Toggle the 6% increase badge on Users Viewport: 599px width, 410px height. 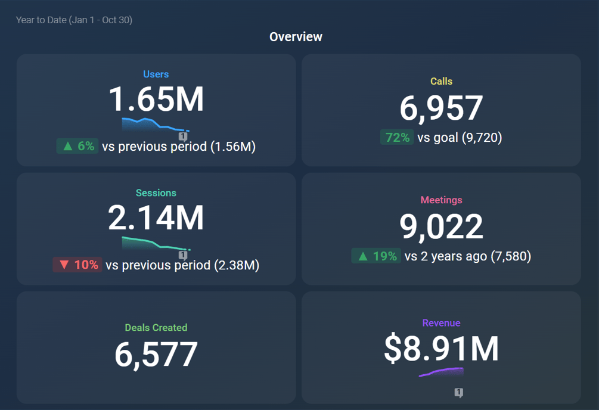[77, 145]
